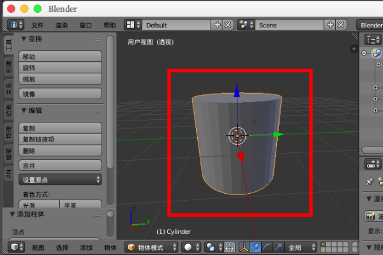Image resolution: width=383 pixels, height=255 pixels.
Task: Delete the Default screen layout
Action: click(228, 25)
